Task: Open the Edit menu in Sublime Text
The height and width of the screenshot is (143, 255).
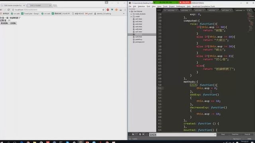Action: pos(134,6)
